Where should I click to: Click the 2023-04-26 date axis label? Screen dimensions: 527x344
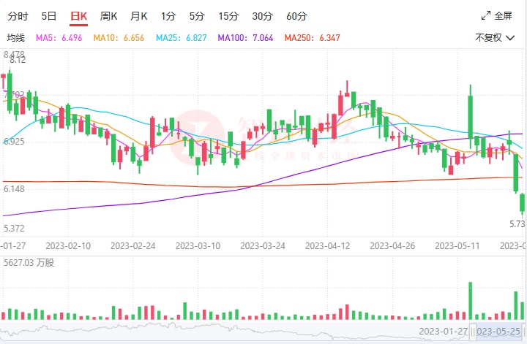392,246
